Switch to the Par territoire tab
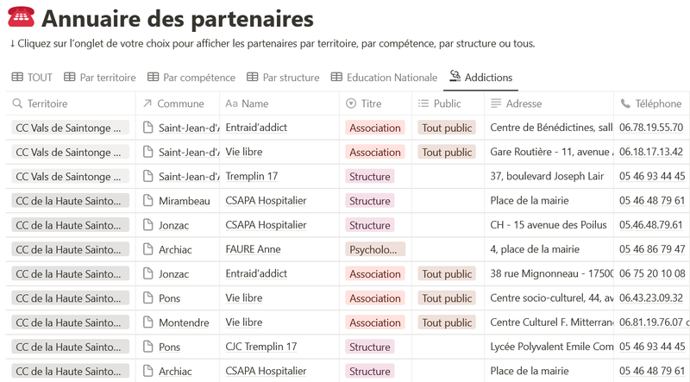The width and height of the screenshot is (690, 382). [x=100, y=78]
